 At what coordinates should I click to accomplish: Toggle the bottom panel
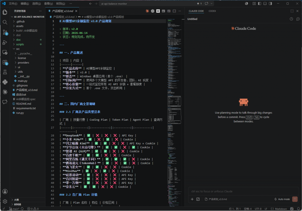(265, 4)
